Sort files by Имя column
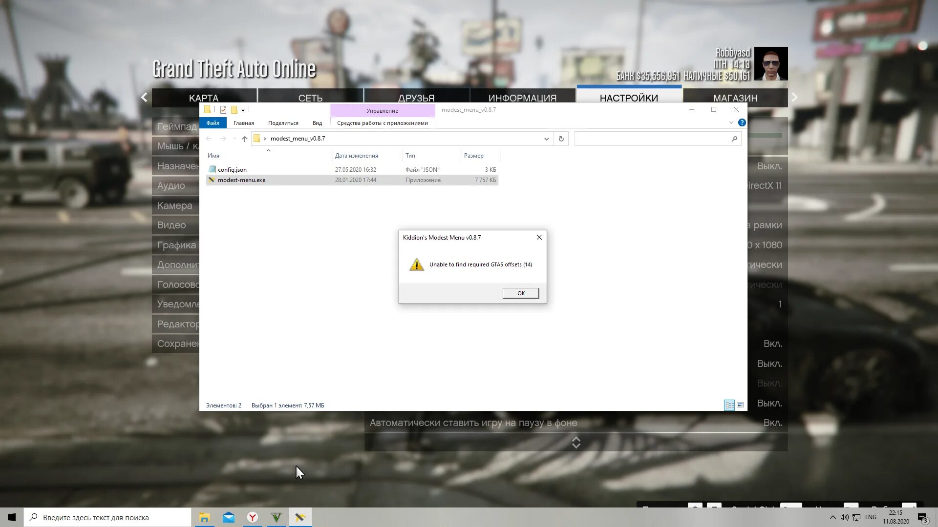 268,156
